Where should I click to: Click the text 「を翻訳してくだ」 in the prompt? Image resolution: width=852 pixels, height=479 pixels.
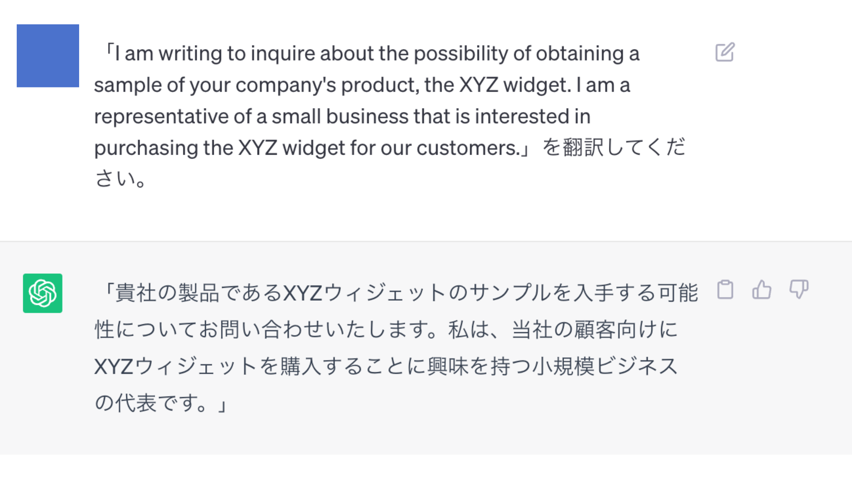point(614,147)
